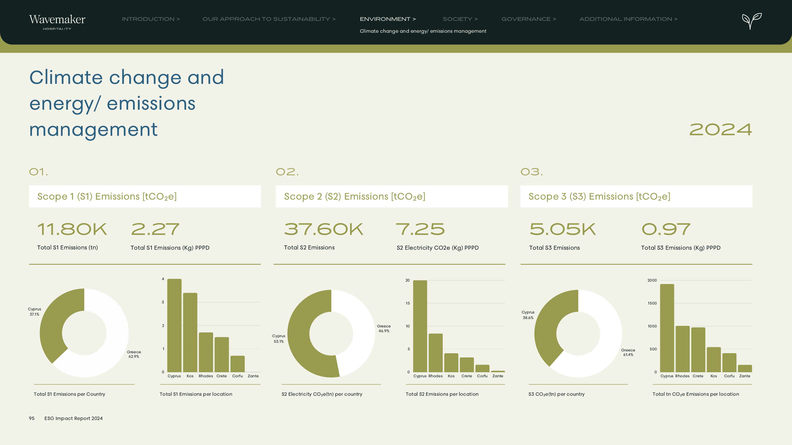792x445 pixels.
Task: Click the Zante bar in S3 per location chart
Action: coord(745,369)
